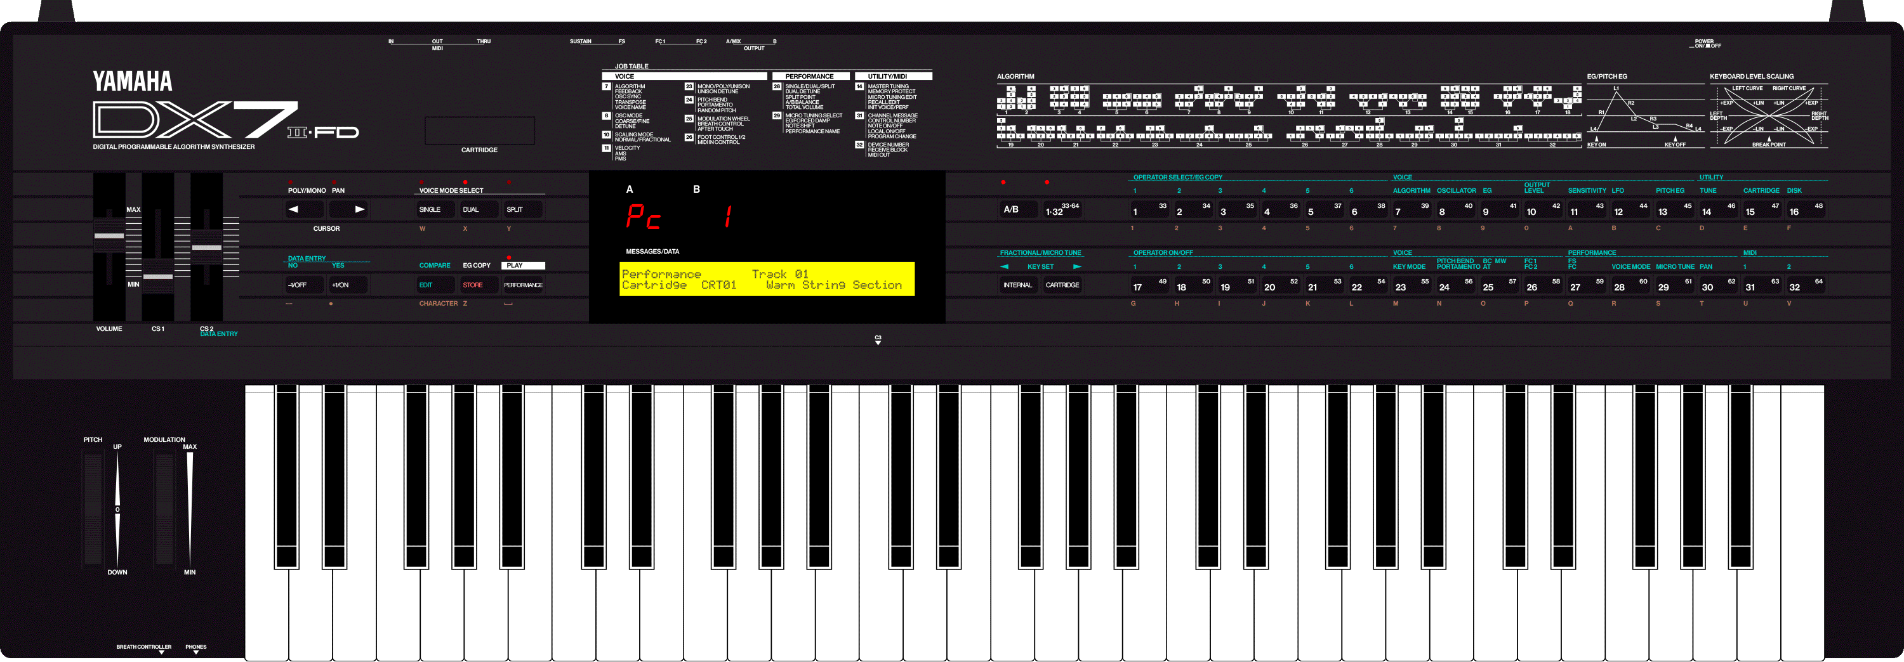The height and width of the screenshot is (662, 1904).
Task: Click the yellow LCD messages display
Action: (767, 279)
